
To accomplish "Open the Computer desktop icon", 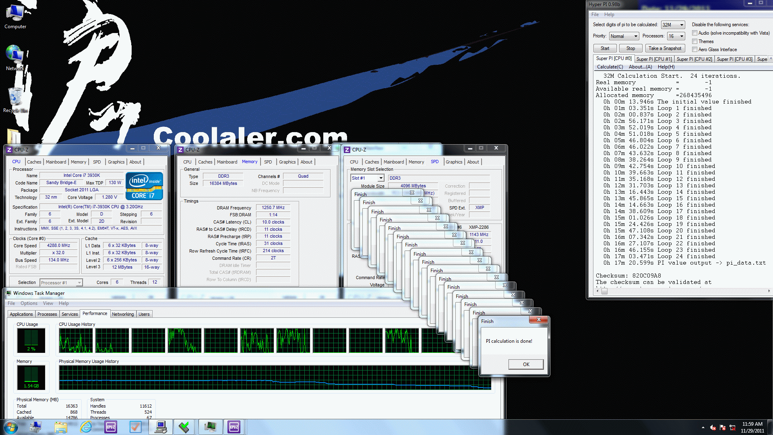I will coord(15,16).
